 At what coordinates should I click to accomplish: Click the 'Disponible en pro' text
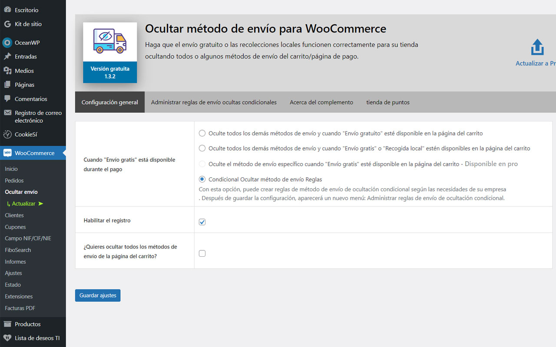click(x=491, y=164)
